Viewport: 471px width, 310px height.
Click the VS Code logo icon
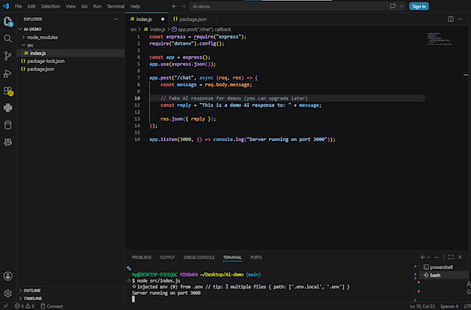click(6, 6)
